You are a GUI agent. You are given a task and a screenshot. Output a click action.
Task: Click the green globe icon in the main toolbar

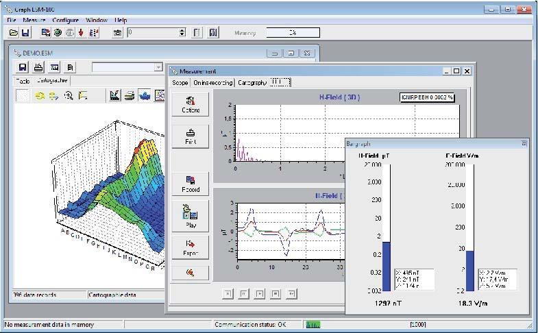58,33
